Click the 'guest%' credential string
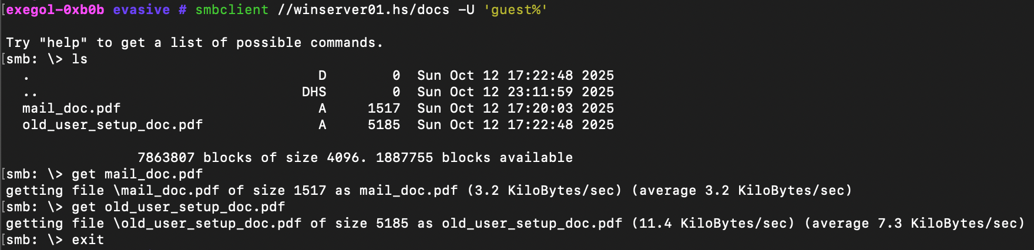The height and width of the screenshot is (250, 1034). (515, 10)
